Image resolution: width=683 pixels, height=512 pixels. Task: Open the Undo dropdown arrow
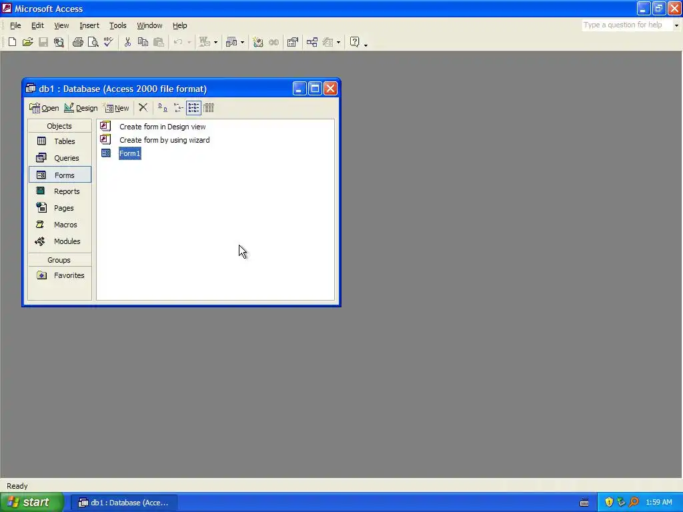point(189,42)
